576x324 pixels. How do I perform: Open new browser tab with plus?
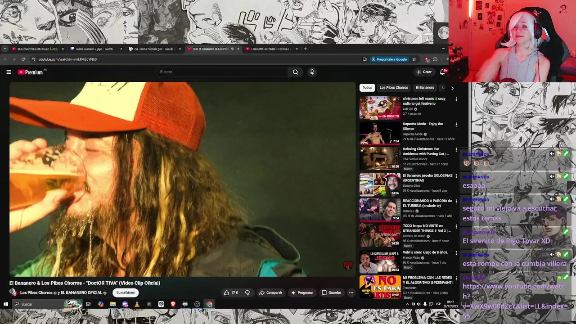(x=305, y=49)
